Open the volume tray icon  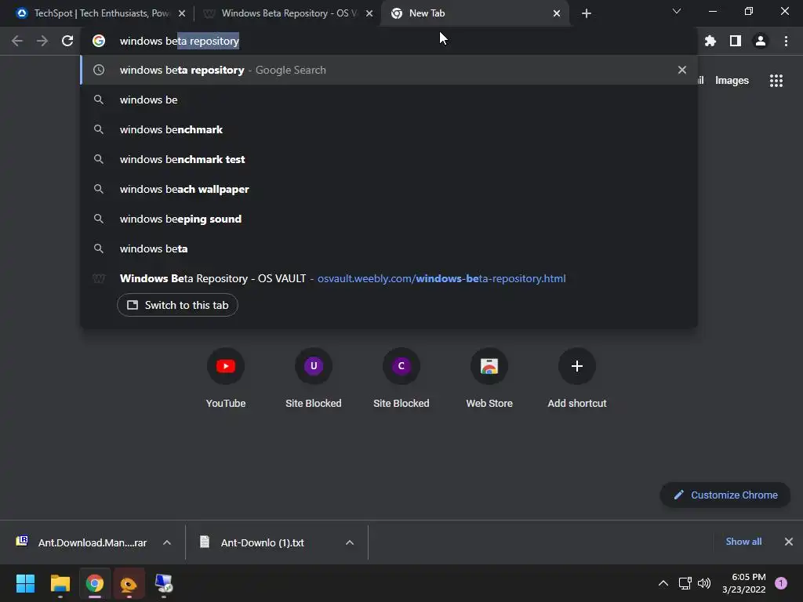click(704, 583)
